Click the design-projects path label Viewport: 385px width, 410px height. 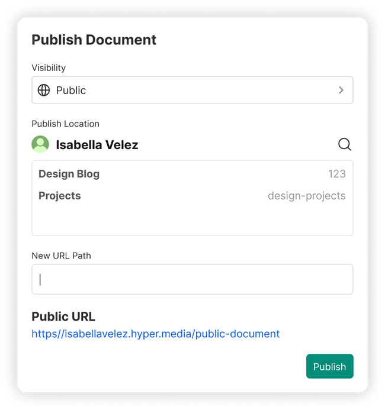[x=306, y=196]
